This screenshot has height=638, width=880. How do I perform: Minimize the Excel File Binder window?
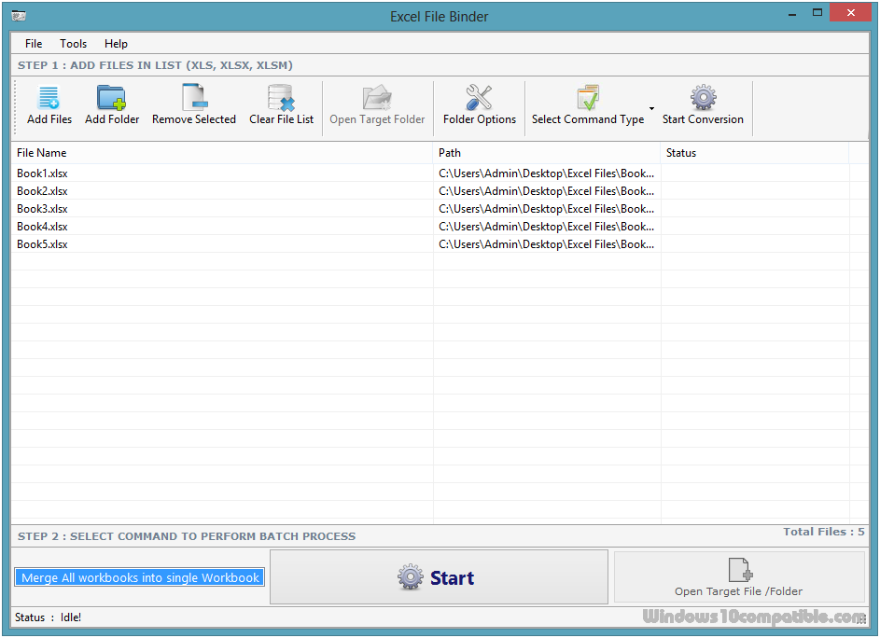792,13
